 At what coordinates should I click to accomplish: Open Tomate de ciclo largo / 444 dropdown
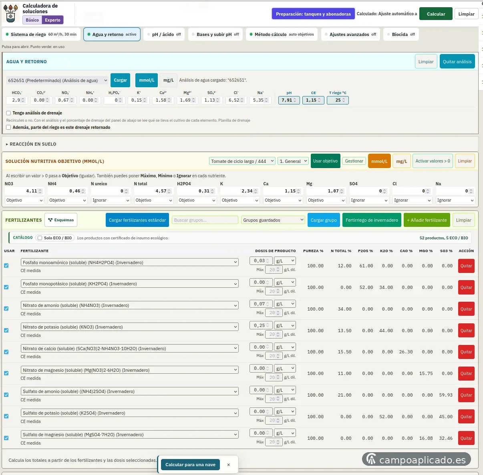click(242, 161)
